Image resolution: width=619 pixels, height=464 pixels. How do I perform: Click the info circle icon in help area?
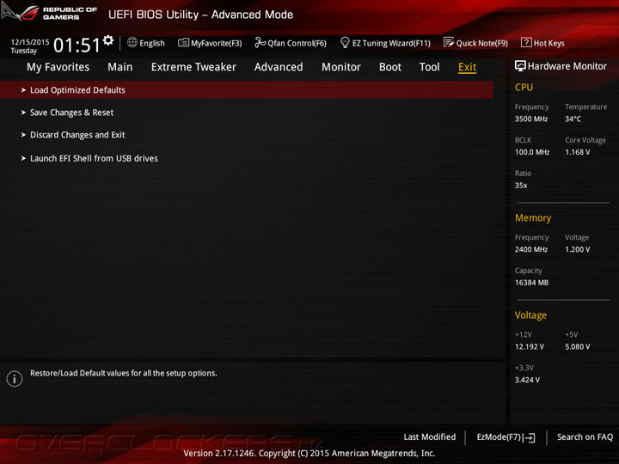pyautogui.click(x=15, y=379)
